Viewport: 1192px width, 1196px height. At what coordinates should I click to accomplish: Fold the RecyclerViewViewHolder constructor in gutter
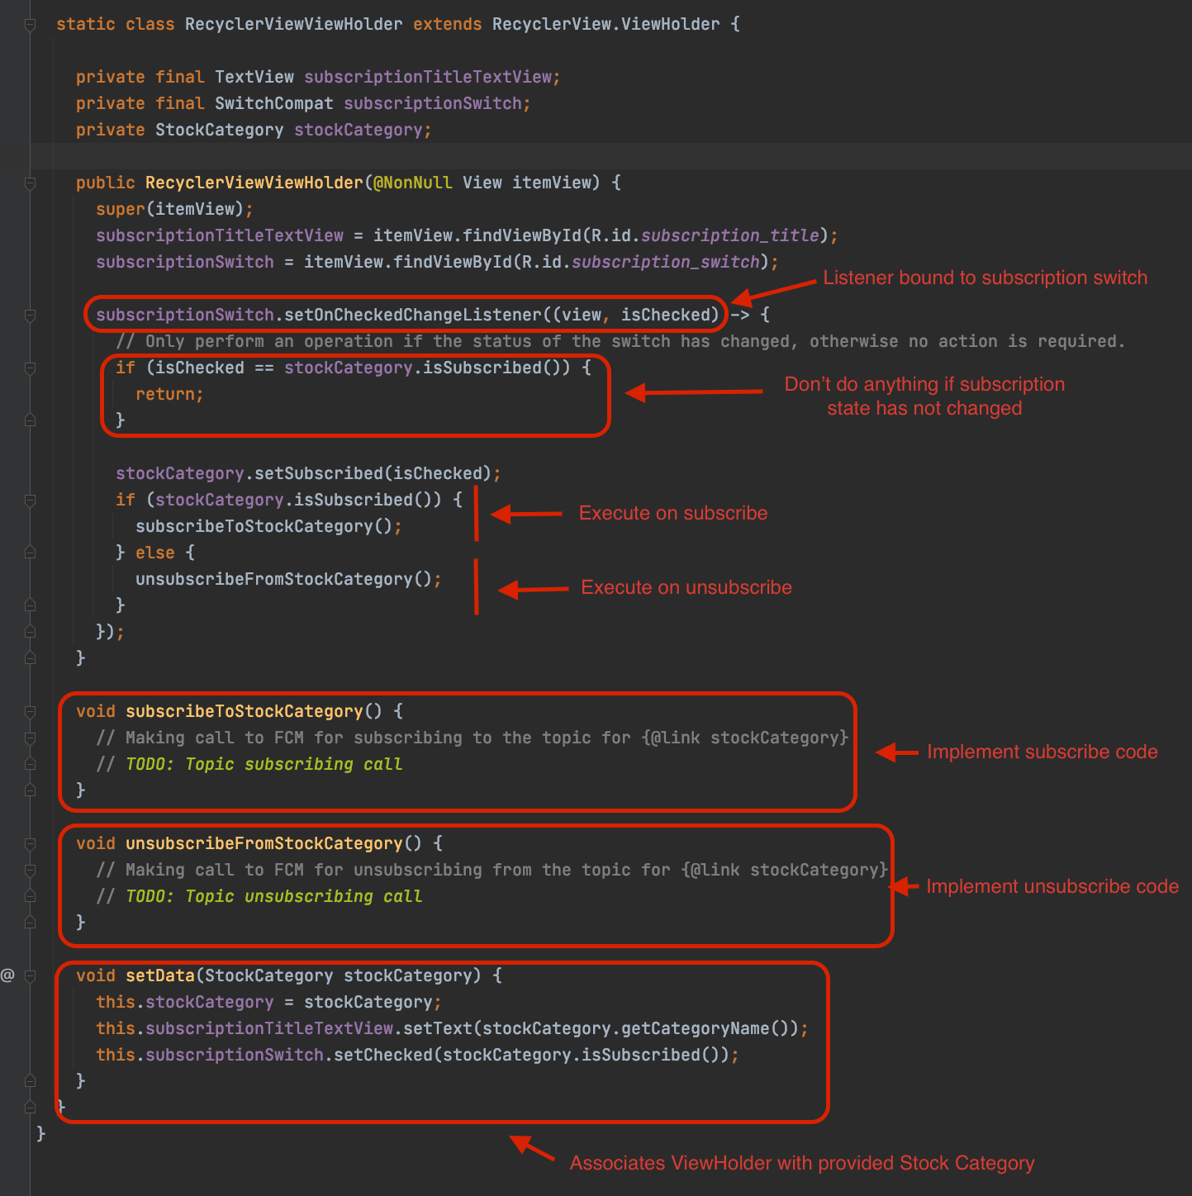coord(30,183)
